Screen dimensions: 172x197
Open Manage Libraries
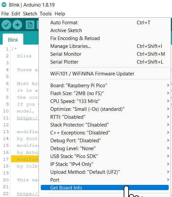[x=105, y=46]
